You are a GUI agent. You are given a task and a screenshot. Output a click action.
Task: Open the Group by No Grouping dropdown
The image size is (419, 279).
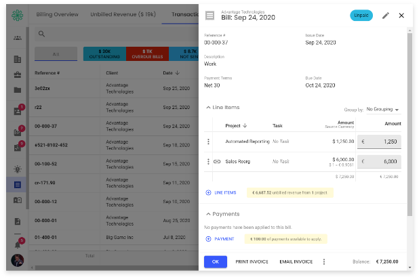[382, 110]
